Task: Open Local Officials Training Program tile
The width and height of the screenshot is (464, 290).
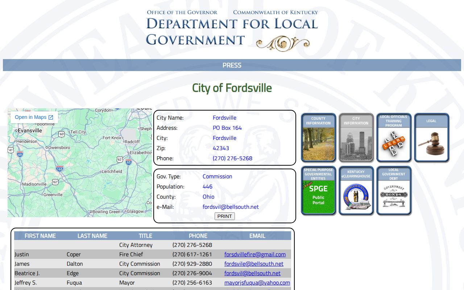Action: (x=394, y=137)
